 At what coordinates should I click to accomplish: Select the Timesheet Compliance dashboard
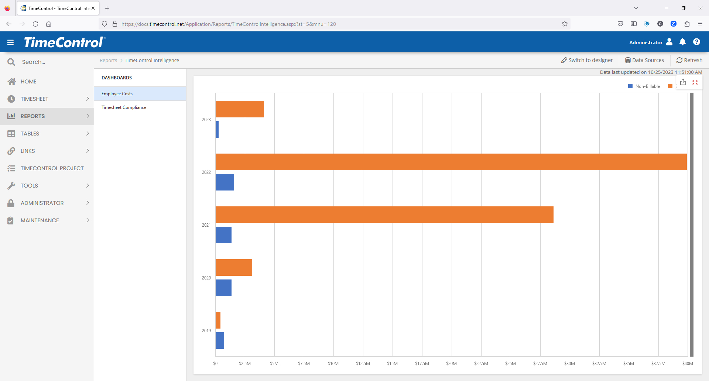point(140,107)
